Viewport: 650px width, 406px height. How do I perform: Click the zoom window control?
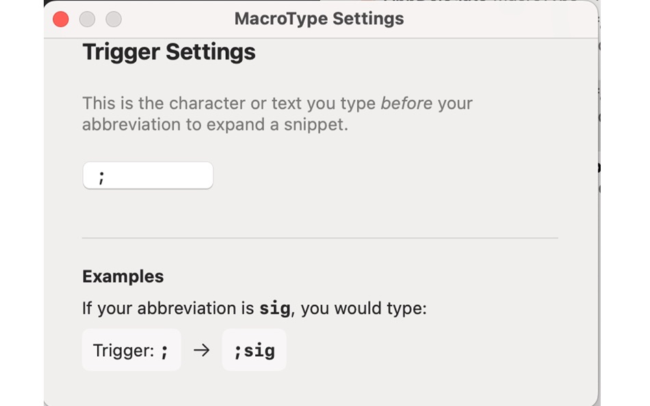click(x=113, y=18)
